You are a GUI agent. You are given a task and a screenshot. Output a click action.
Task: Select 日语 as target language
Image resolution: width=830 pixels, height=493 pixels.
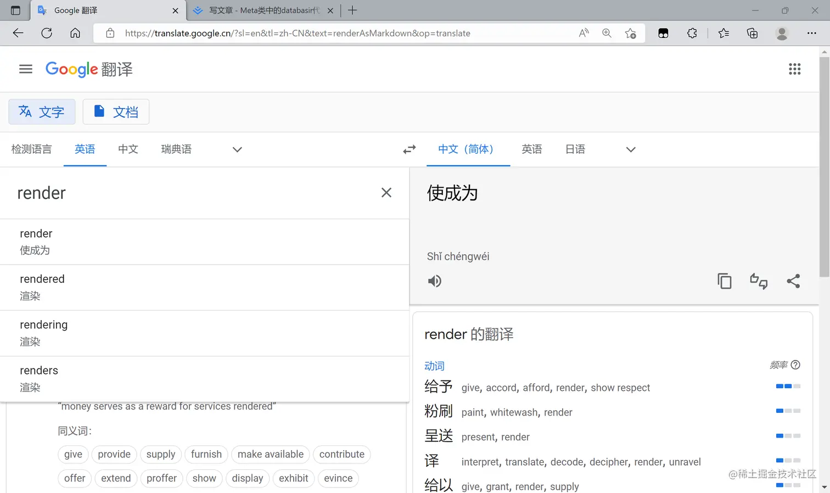pos(575,149)
